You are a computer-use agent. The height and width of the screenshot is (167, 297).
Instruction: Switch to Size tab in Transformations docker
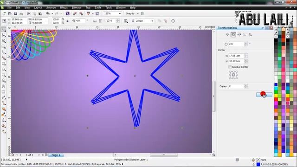click(x=245, y=35)
